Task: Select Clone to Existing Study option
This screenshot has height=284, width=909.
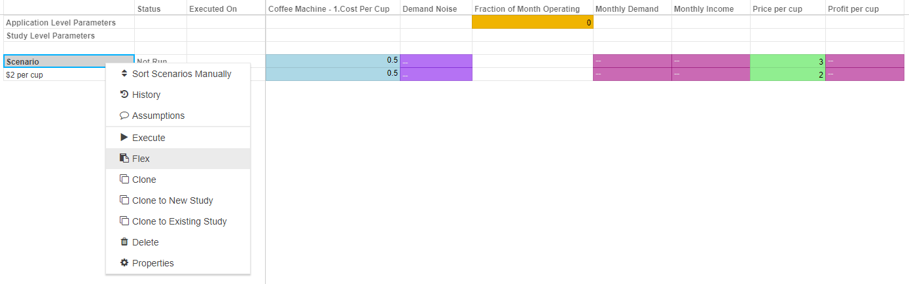Action: (x=179, y=221)
